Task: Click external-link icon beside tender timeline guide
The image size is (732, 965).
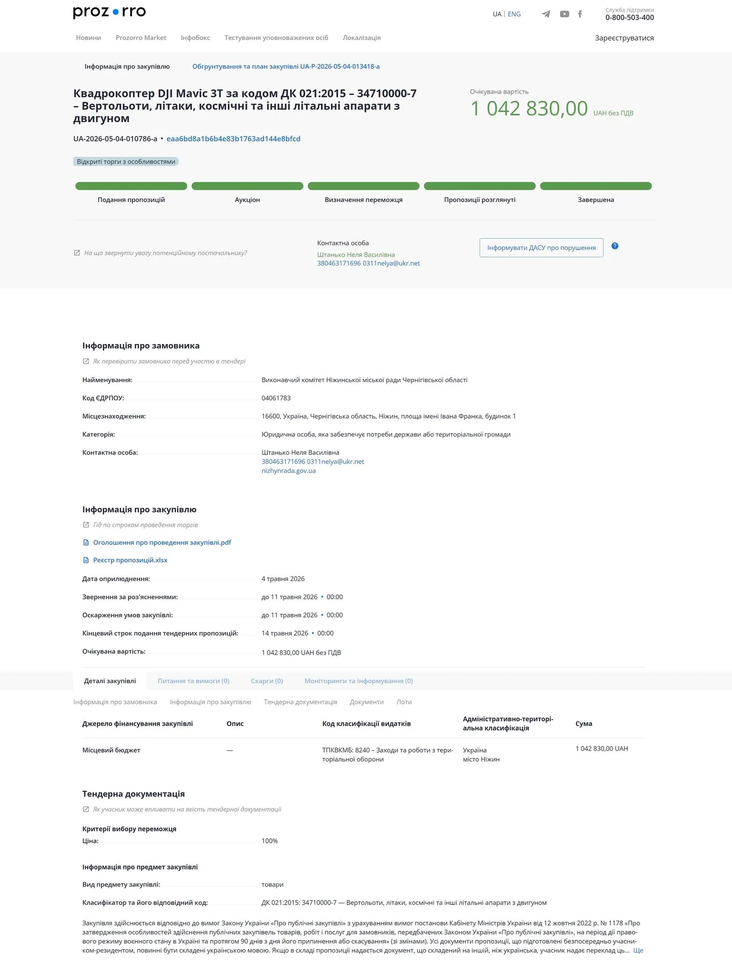Action: (86, 524)
